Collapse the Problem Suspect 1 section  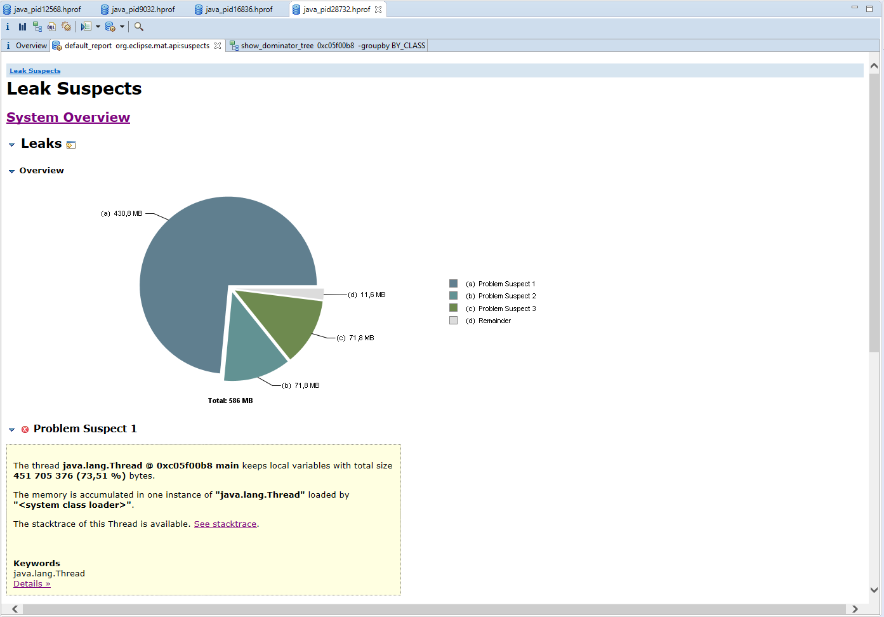(11, 430)
